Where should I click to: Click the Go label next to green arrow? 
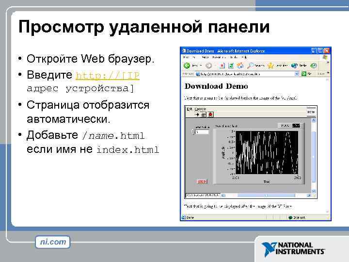pyautogui.click(x=310, y=74)
